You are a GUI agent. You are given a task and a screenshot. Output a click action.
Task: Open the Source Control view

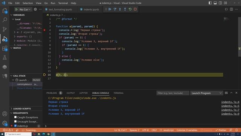pyautogui.click(x=5, y=29)
